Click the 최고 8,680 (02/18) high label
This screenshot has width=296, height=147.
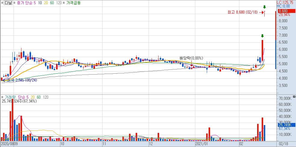coord(243,12)
